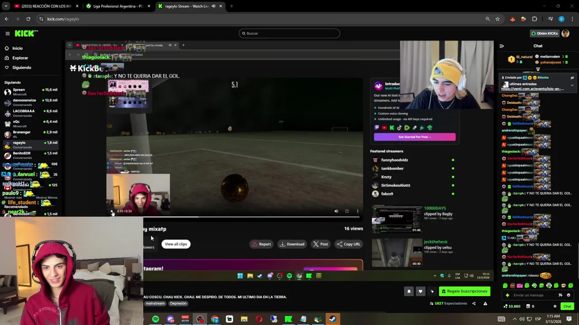579x325 pixels.
Task: Click the Bi_natural top gifter name
Action: pyautogui.click(x=524, y=57)
